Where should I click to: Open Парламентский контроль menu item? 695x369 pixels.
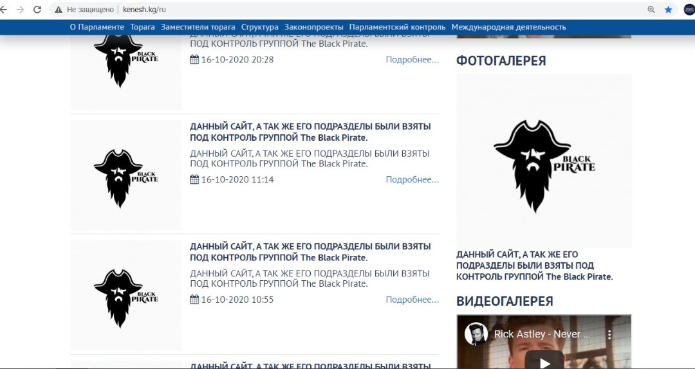pos(397,27)
